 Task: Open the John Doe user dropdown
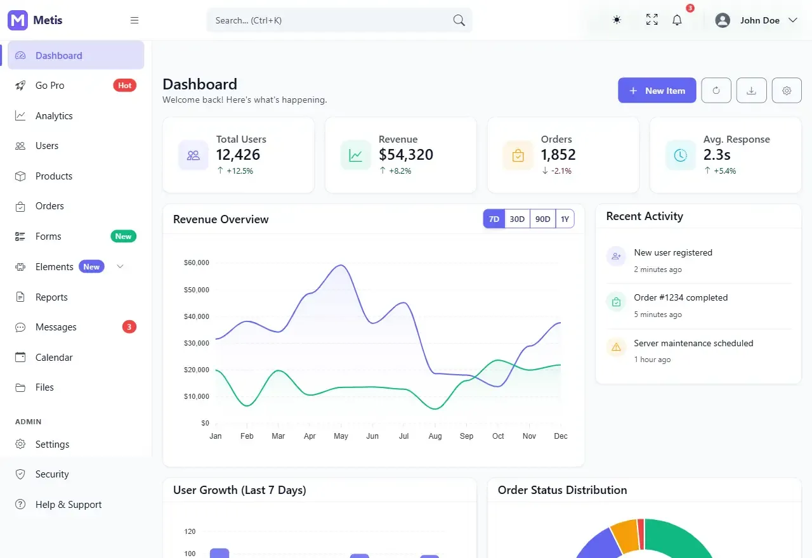click(x=756, y=20)
